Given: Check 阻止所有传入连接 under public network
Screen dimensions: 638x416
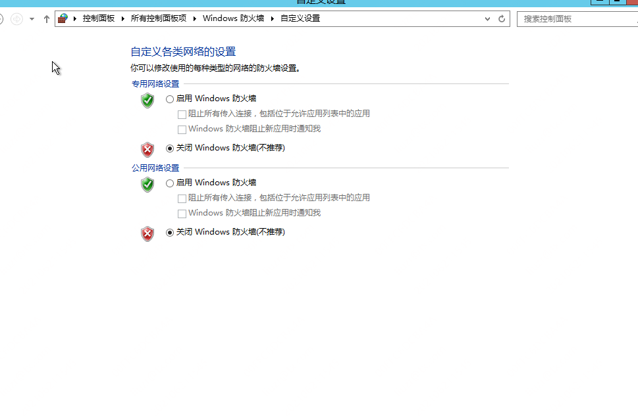Looking at the screenshot, I should pyautogui.click(x=182, y=198).
